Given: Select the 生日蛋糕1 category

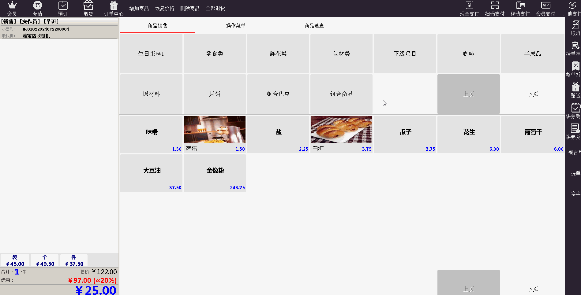Looking at the screenshot, I should 151,53.
